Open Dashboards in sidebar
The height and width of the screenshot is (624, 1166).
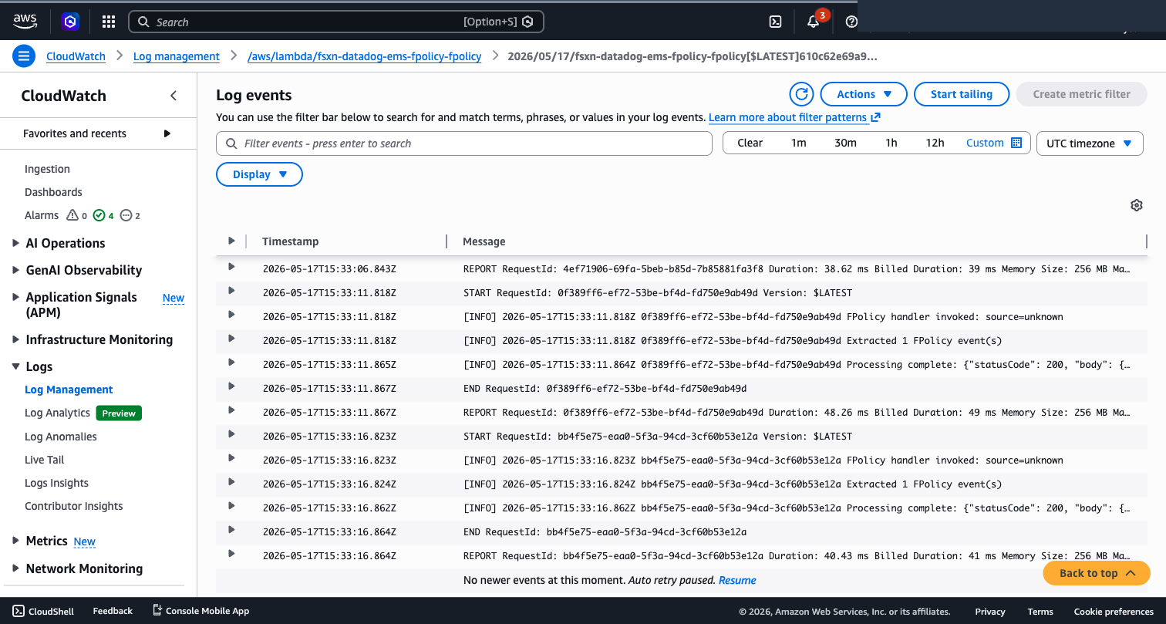(53, 192)
